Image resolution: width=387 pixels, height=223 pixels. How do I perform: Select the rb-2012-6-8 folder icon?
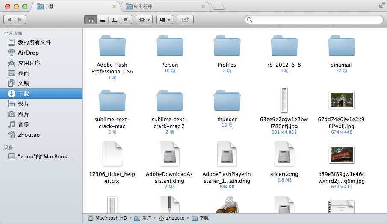coord(284,46)
